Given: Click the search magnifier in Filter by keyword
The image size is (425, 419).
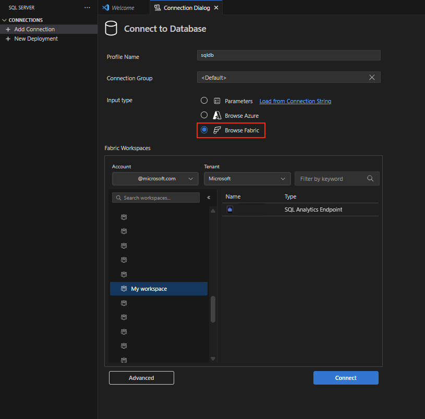Looking at the screenshot, I should pyautogui.click(x=370, y=178).
